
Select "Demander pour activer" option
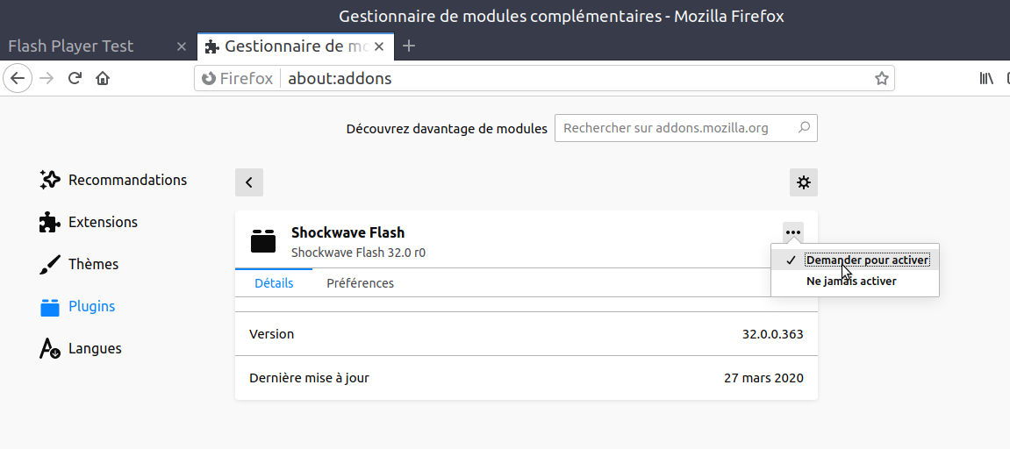867,260
